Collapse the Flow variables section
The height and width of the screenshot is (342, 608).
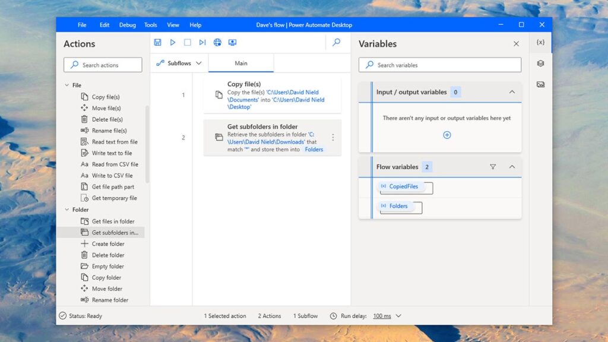(512, 167)
